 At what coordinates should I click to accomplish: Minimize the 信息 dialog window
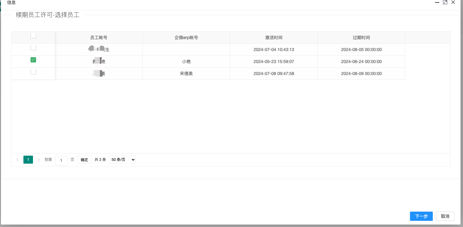tap(437, 2)
